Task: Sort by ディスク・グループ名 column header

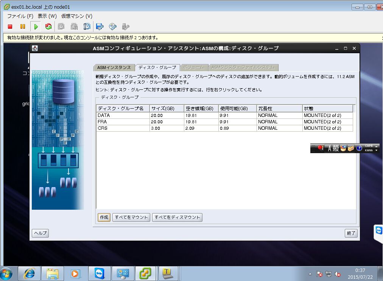Action: (123, 108)
